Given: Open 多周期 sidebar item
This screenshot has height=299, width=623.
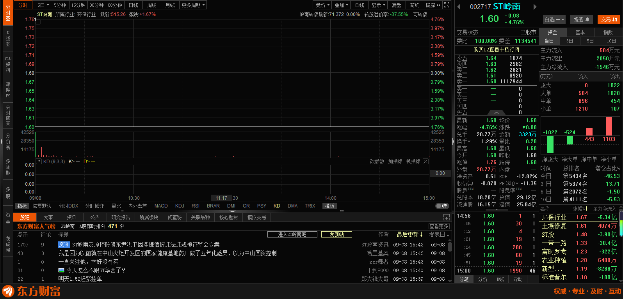Looking at the screenshot, I should click(8, 167).
